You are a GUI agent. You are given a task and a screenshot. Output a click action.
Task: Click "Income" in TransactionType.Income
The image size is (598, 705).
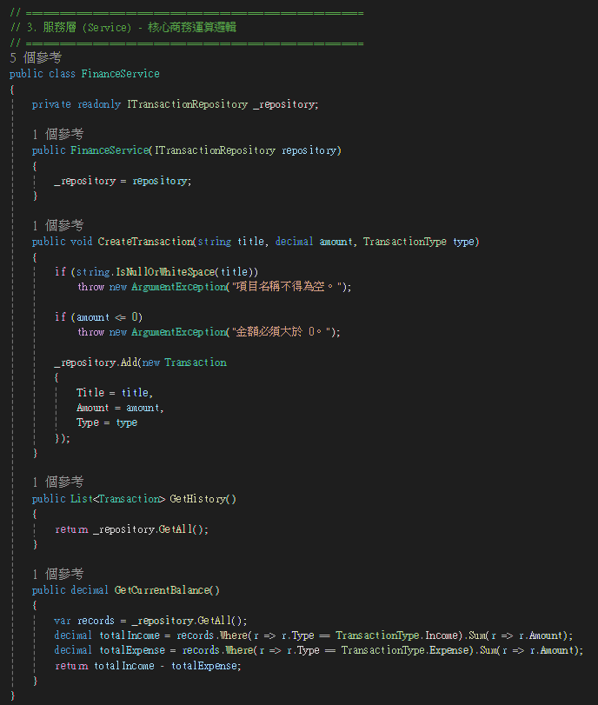442,635
